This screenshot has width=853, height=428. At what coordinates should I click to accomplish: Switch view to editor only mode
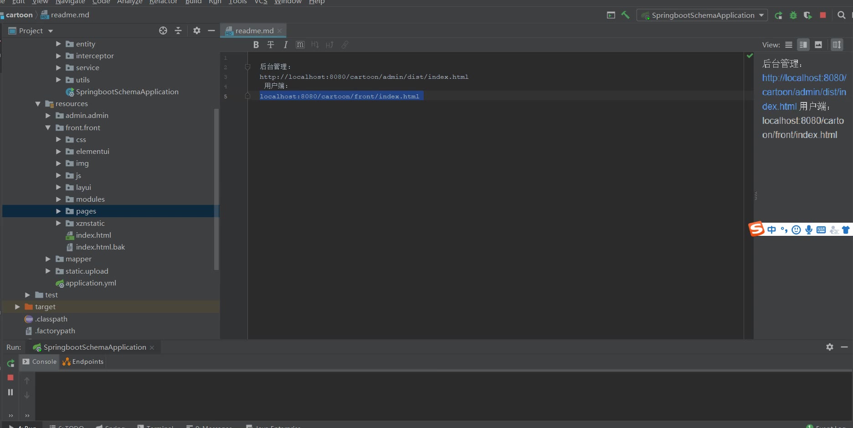tap(789, 45)
